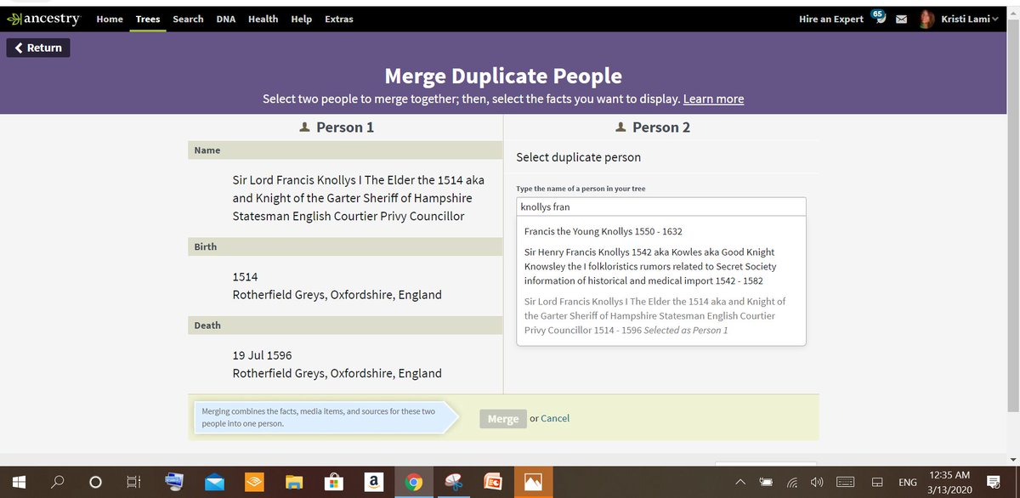The width and height of the screenshot is (1020, 498).
Task: Select Francis the Young Knollys 1550 - 1632
Action: [603, 231]
